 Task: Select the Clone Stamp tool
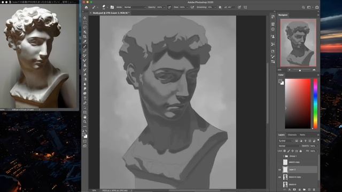point(85,65)
